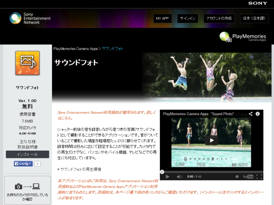Image resolution: width=274 pixels, height=205 pixels.
Task: Click the Facebook いいね! button
Action: tap(23, 164)
